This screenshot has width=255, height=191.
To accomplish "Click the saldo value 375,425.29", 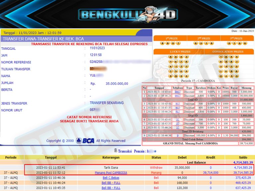I will (243, 178).
